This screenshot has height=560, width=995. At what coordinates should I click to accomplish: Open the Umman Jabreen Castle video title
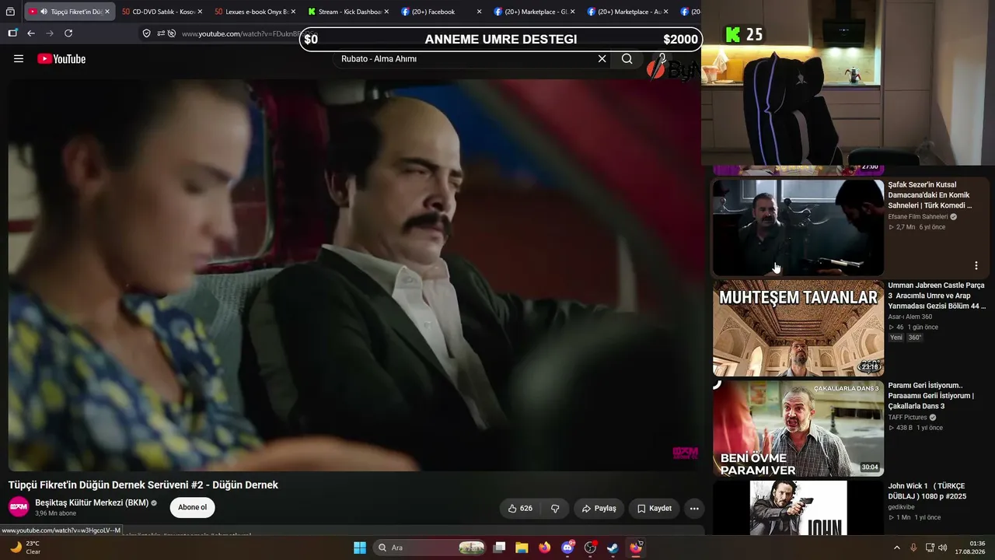click(x=937, y=296)
